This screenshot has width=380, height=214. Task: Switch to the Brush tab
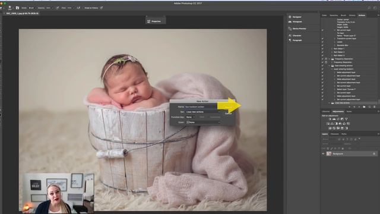pyautogui.click(x=343, y=15)
